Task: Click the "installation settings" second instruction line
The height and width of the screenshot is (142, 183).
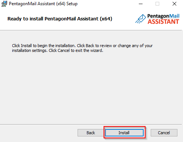Action: click(58, 50)
